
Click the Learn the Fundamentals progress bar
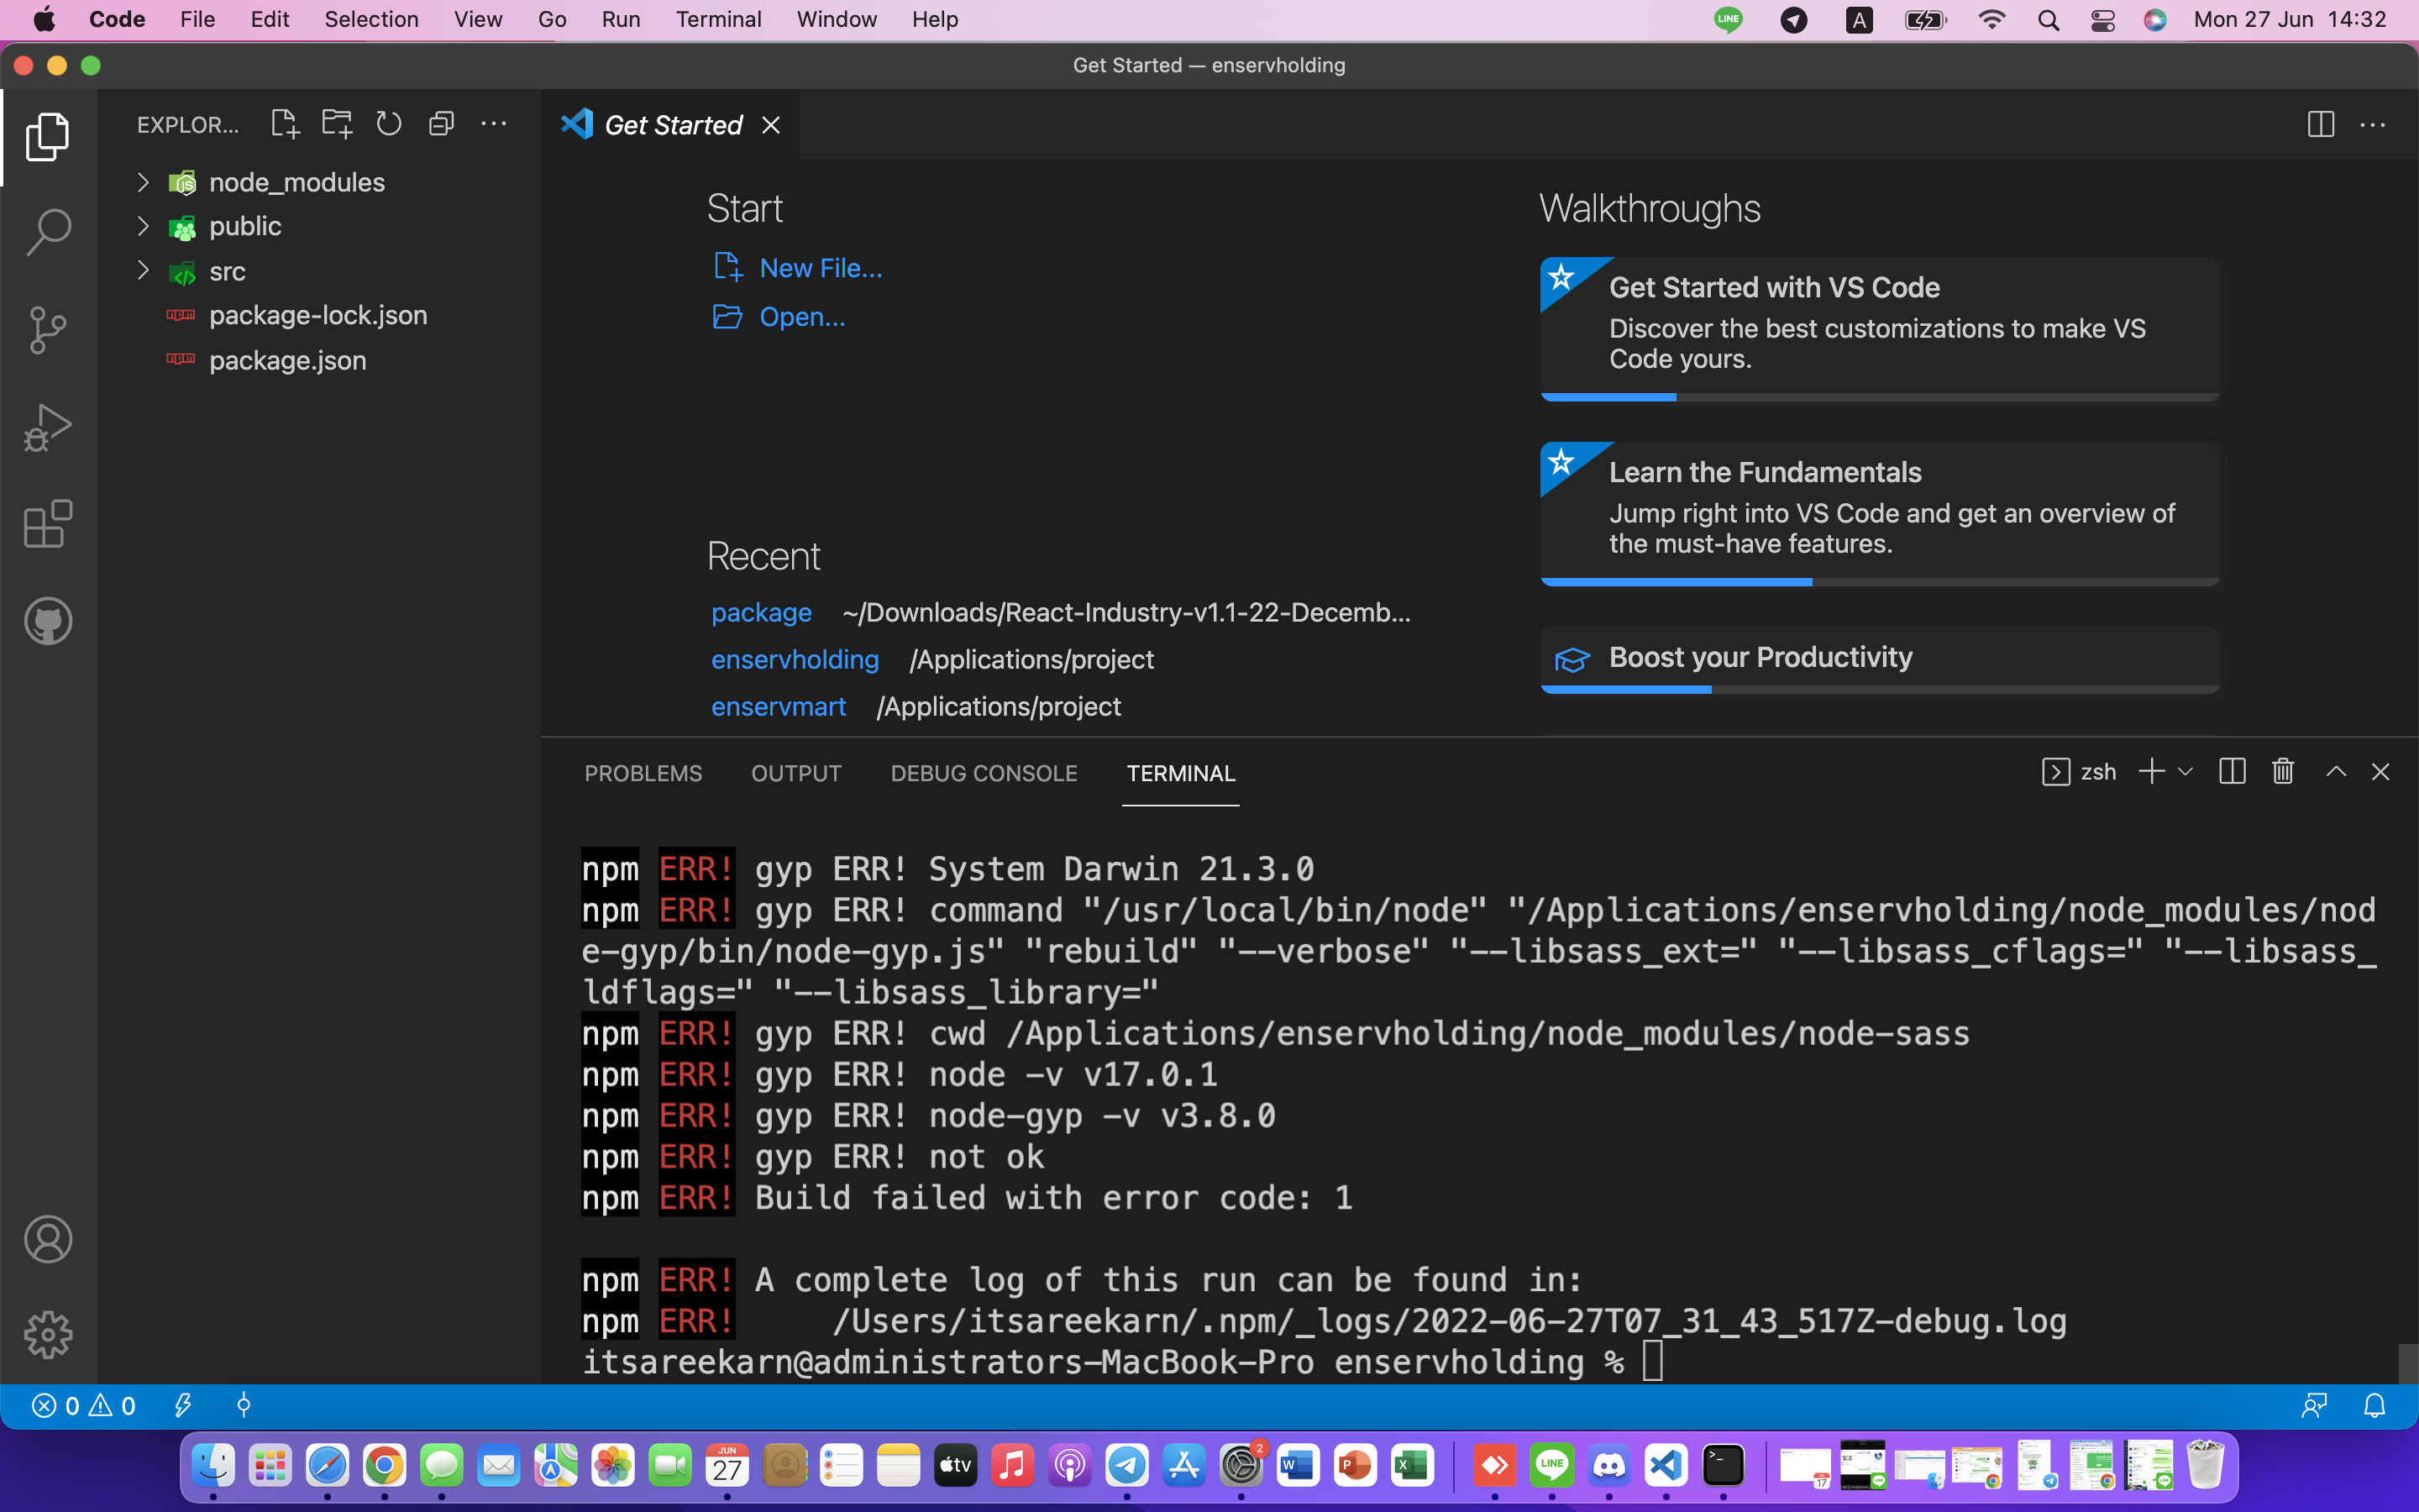(x=1879, y=582)
